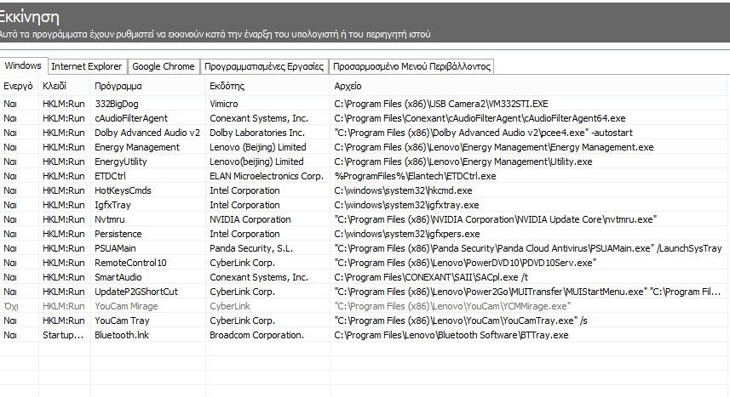Sort by the Ενεργό column header
730x397 pixels.
coord(18,86)
